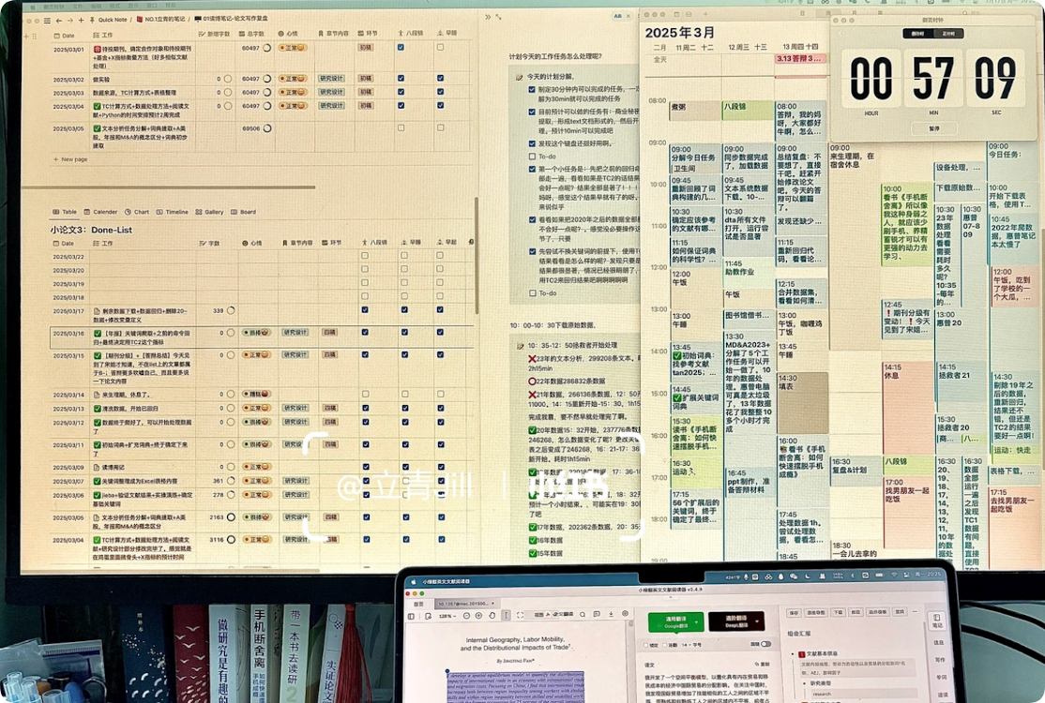Screen dimensions: 1045x703
Task: Switch to the Calender view tab
Action: 100,212
